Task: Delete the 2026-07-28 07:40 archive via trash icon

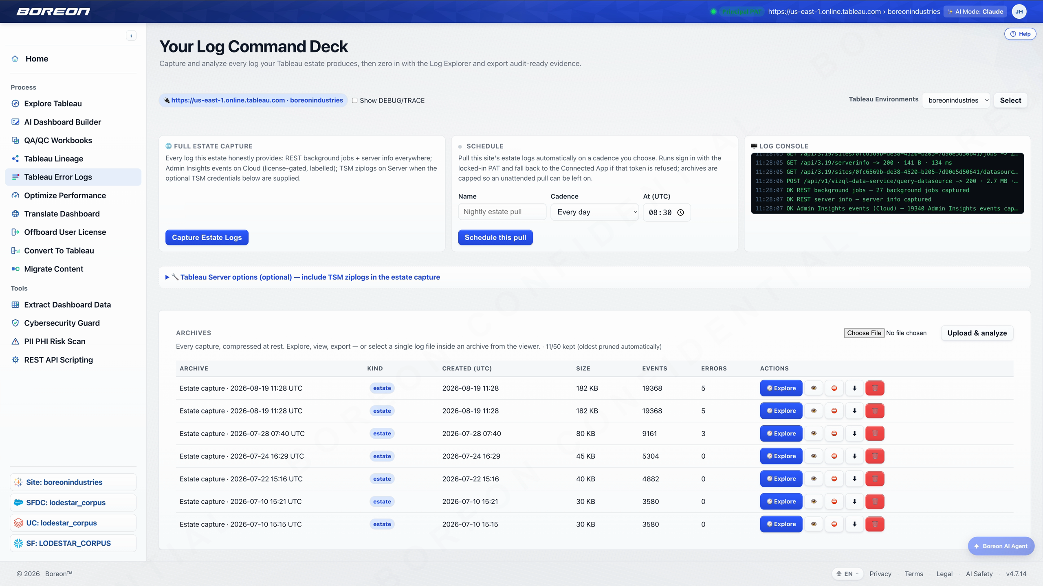Action: click(x=875, y=433)
